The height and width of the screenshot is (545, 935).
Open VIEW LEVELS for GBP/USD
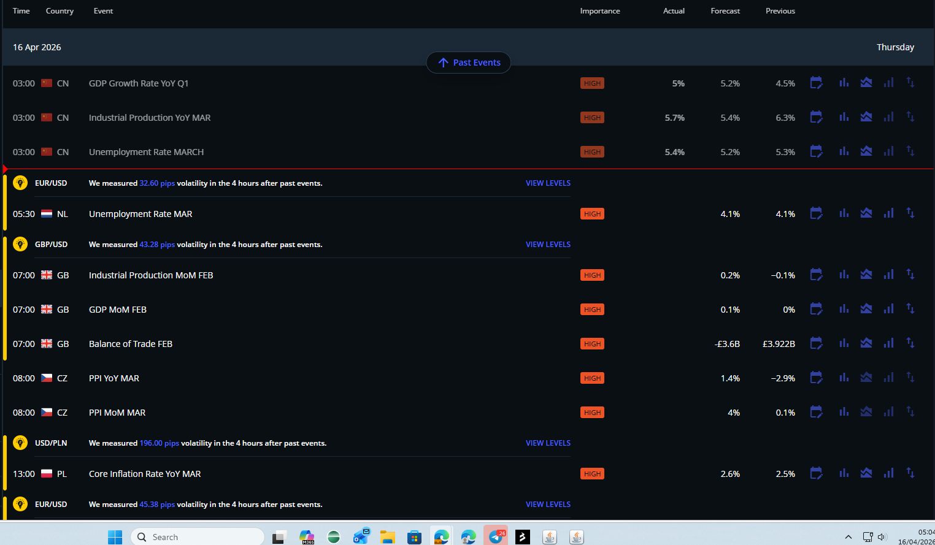[x=548, y=244]
